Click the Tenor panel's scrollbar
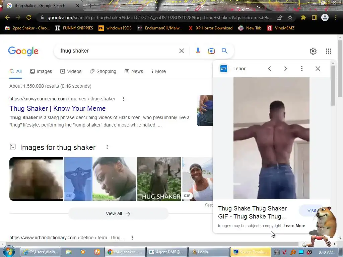343x257 pixels. [x=333, y=86]
